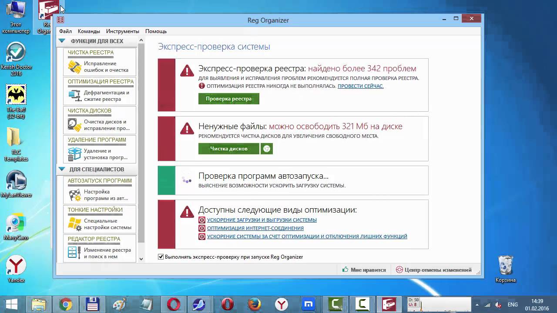Open Kerish Doctor 2016 desktop icon
Viewport: 557px width, 313px height.
tap(16, 59)
